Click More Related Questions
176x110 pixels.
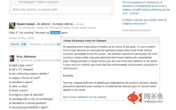pos(136,30)
